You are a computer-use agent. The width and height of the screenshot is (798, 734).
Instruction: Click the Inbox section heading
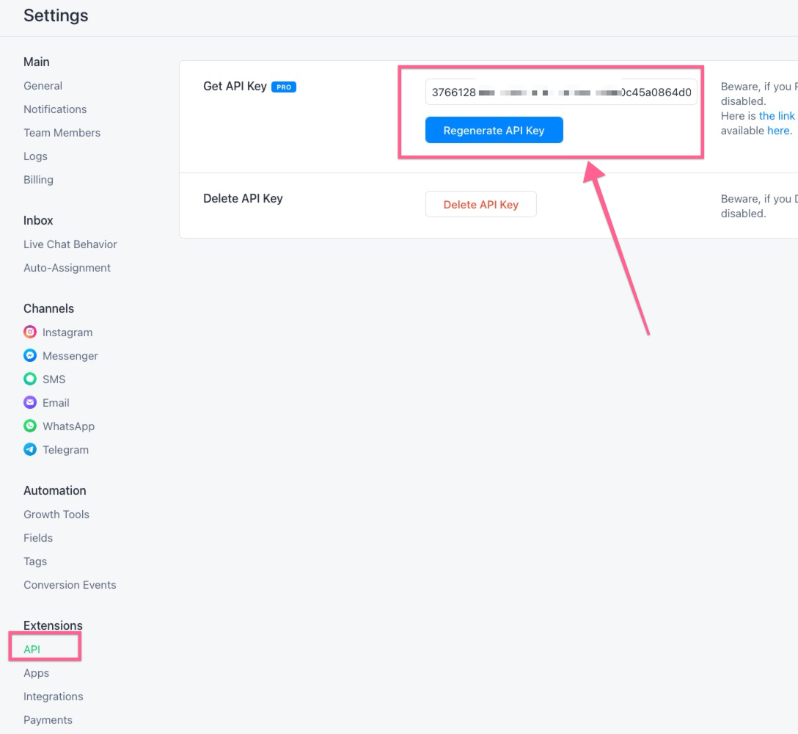click(x=38, y=220)
